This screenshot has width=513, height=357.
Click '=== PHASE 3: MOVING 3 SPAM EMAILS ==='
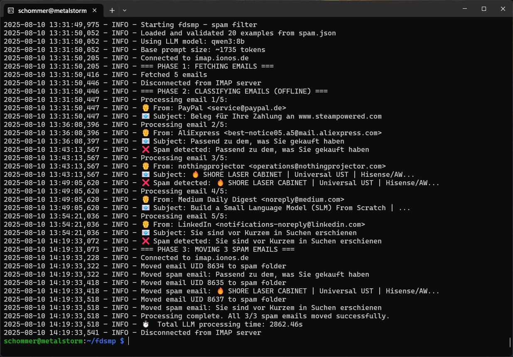tap(218, 249)
